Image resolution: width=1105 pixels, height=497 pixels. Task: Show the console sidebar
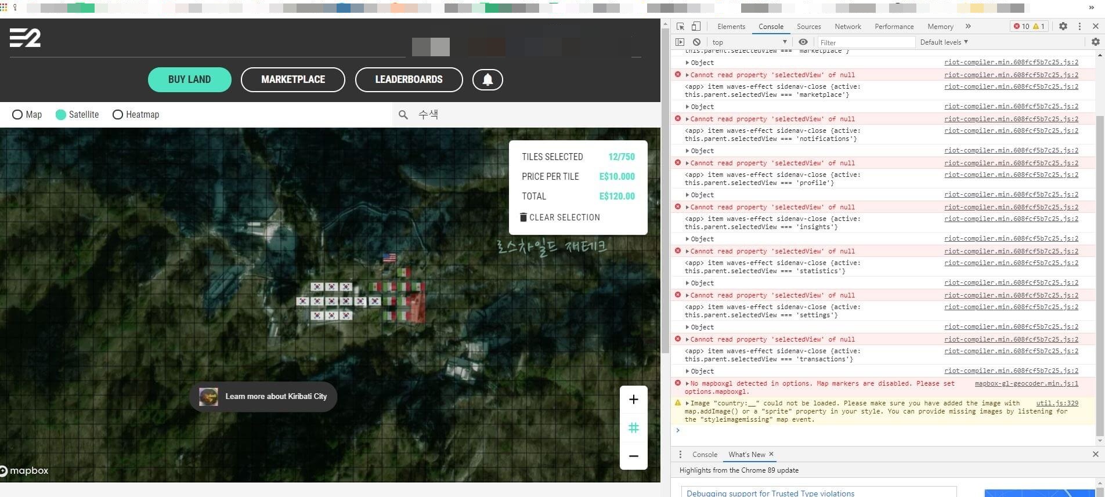click(680, 42)
